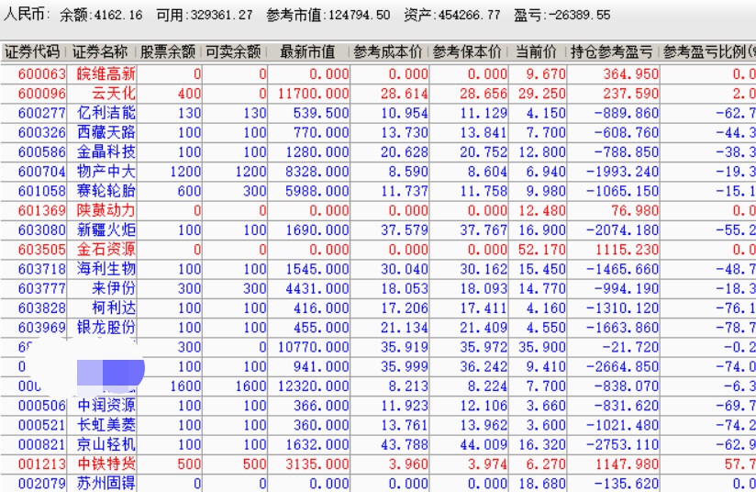This screenshot has width=756, height=492.
Task: Select stock code 000506
Action: [42, 406]
